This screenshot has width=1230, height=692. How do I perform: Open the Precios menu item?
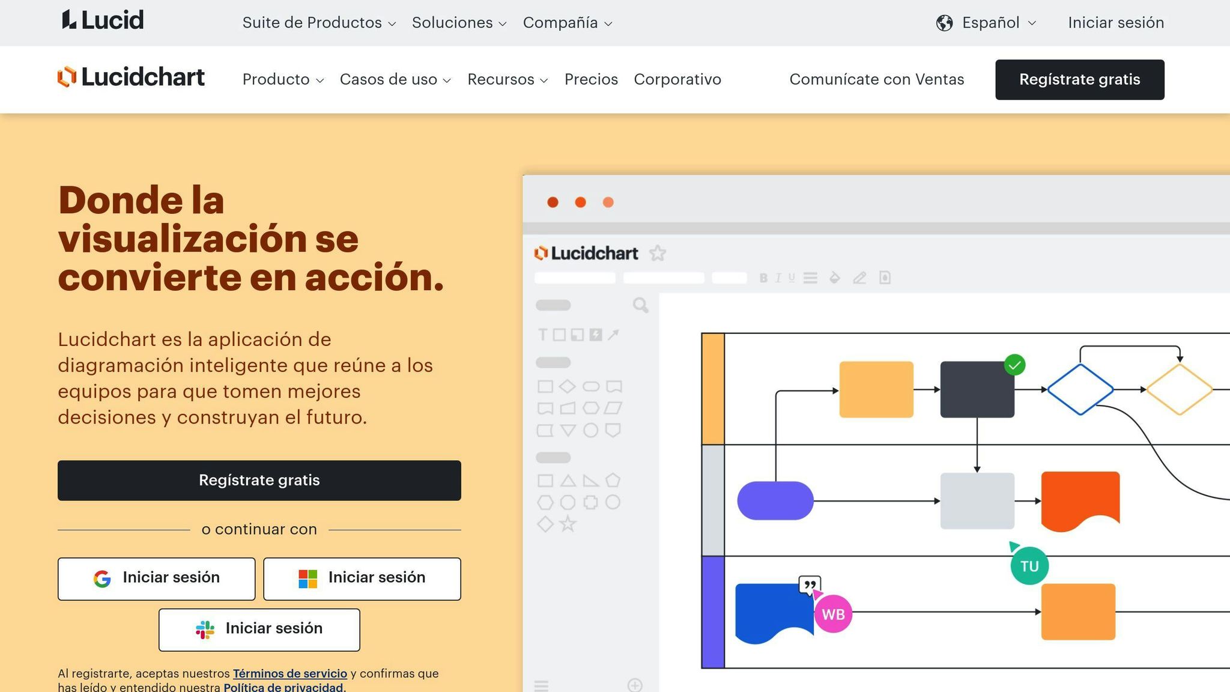[591, 79]
